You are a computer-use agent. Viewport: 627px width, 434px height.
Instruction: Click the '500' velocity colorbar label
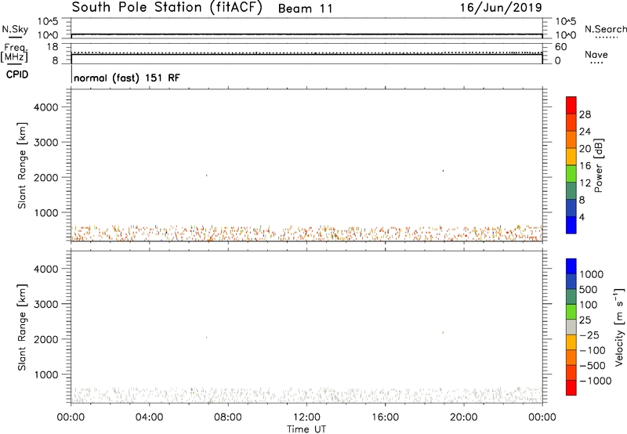pyautogui.click(x=589, y=290)
